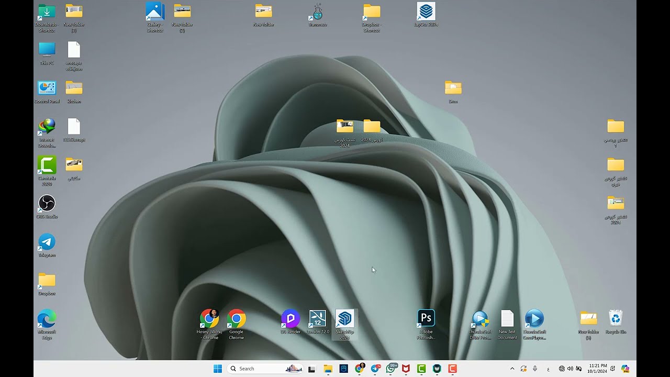This screenshot has height=377, width=670.
Task: Open green Camtasia icon in taskbar
Action: tap(421, 369)
